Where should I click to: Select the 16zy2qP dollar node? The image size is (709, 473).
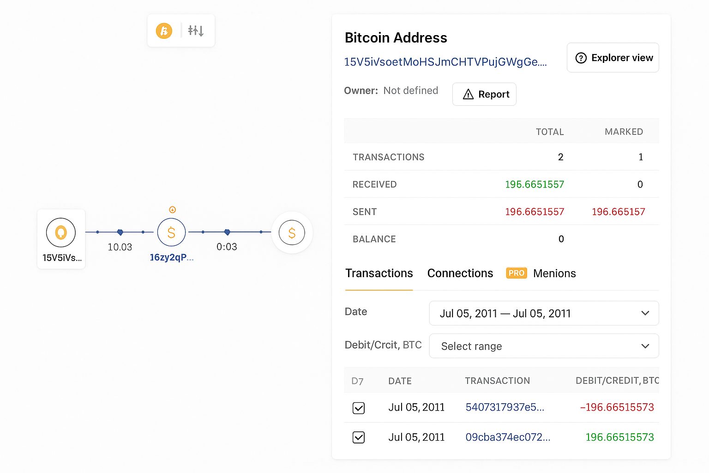tap(171, 232)
